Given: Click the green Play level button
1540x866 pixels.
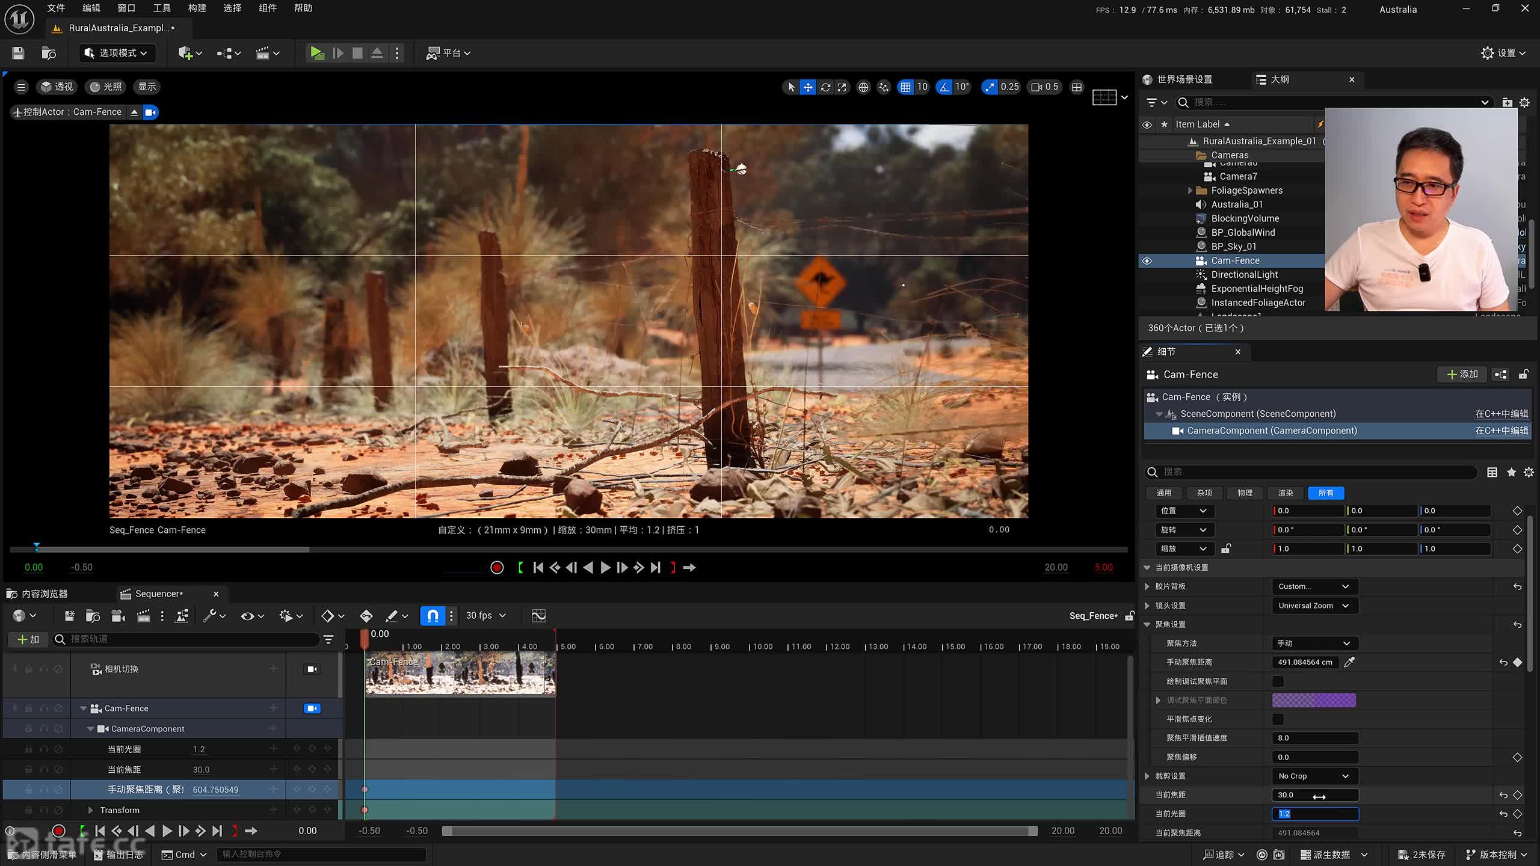Looking at the screenshot, I should (316, 53).
